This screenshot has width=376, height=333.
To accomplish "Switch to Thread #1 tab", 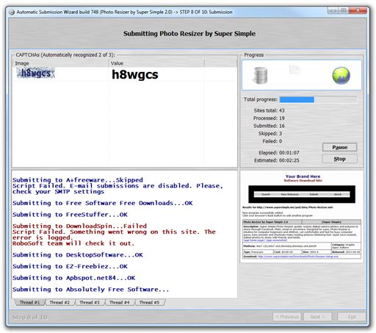I will (29, 302).
